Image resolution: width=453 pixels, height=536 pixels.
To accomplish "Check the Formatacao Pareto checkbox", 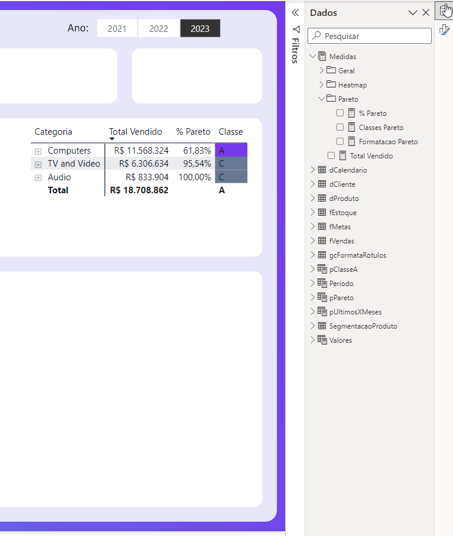I will click(339, 141).
